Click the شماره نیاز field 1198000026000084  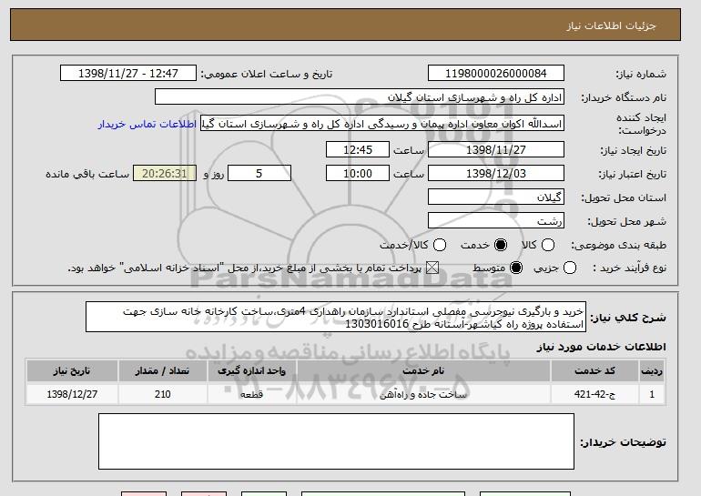(496, 74)
